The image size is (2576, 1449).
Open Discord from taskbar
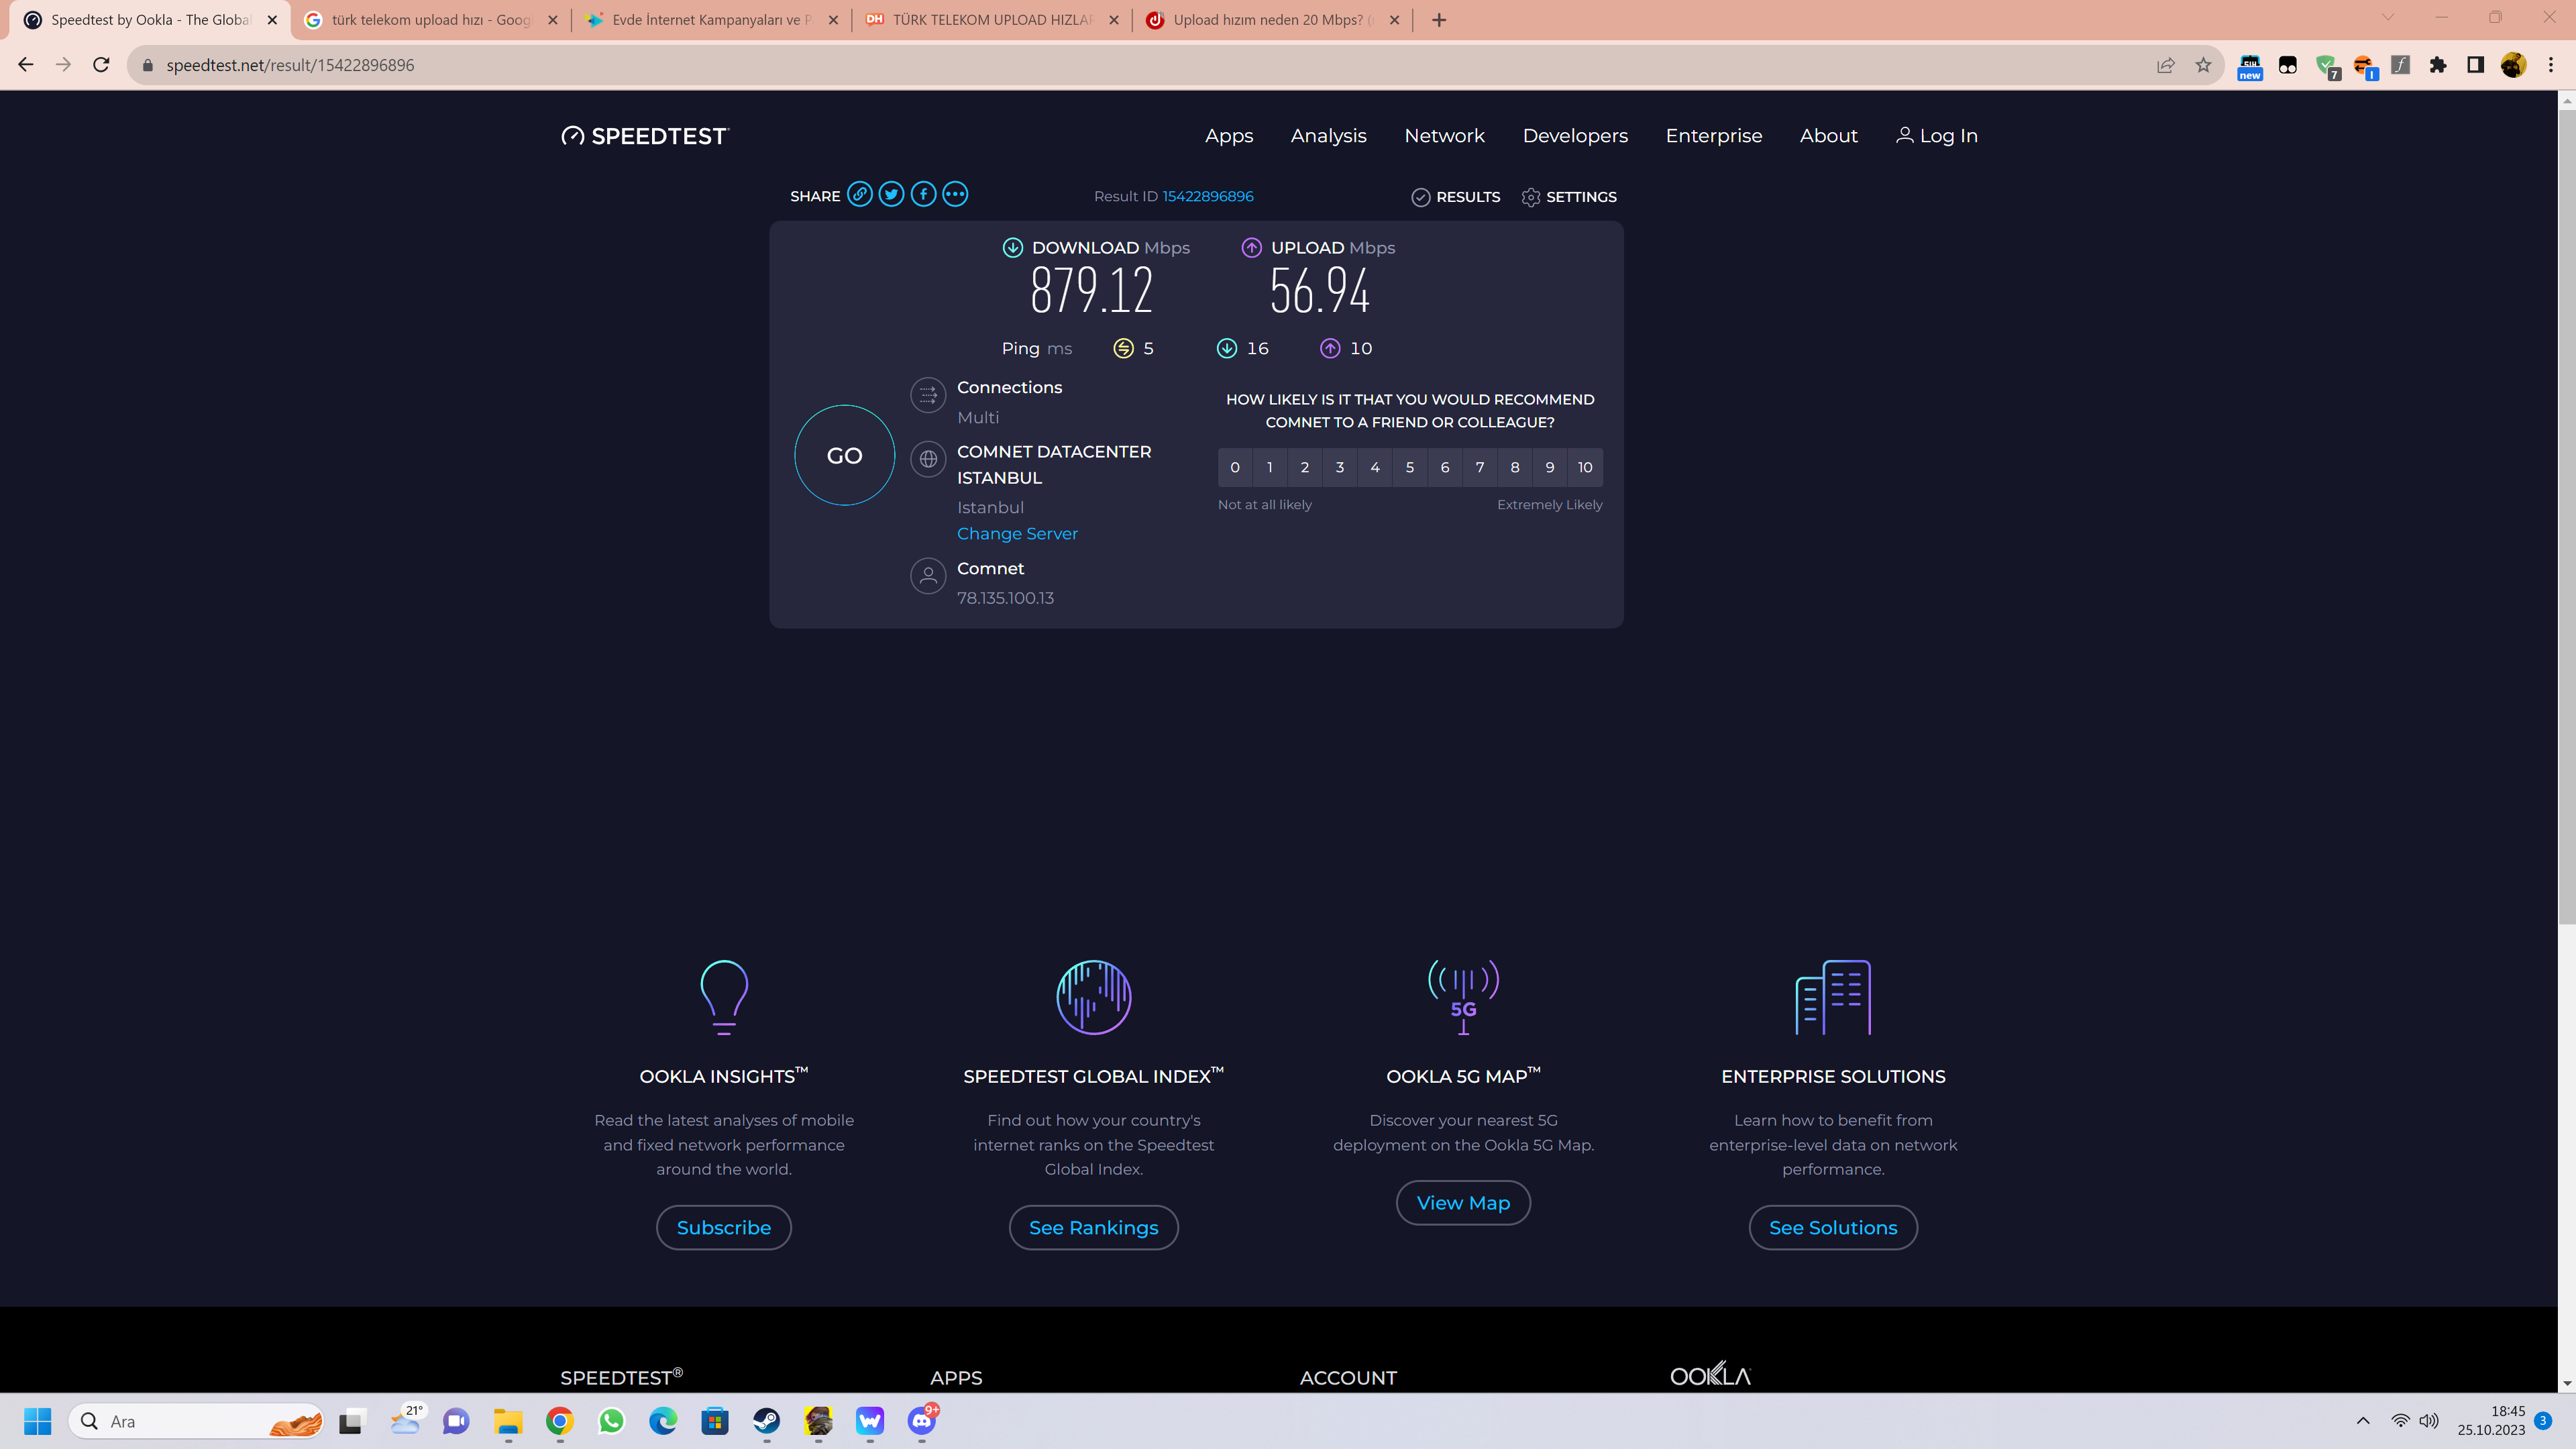click(x=922, y=1421)
